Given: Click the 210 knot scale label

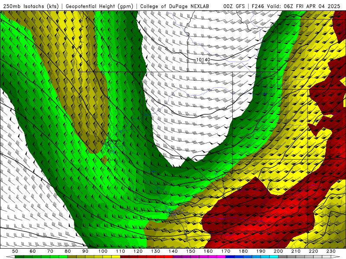Looking at the screenshot, I should click(x=296, y=251).
